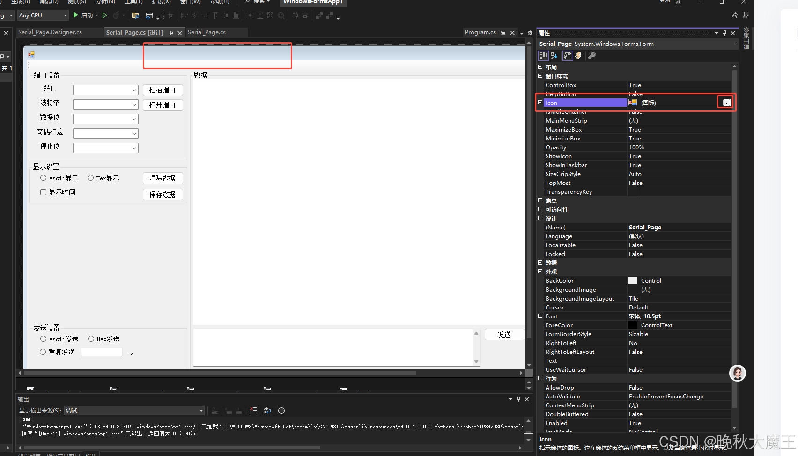Screen dimensions: 798x456
Task: Open the 分析(N) menu
Action: (105, 2)
